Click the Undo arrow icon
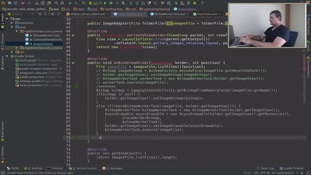Viewport: 311px width, 175px height. click(23, 3)
